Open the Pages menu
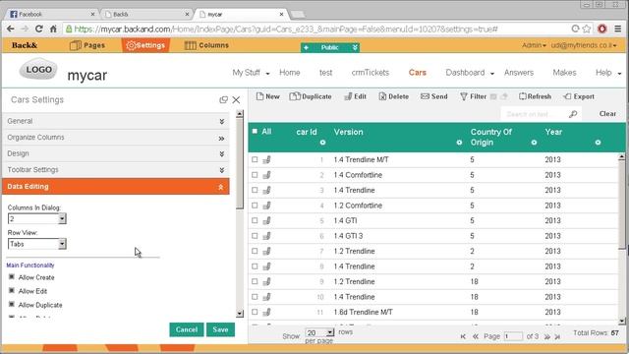The image size is (629, 354). (87, 45)
